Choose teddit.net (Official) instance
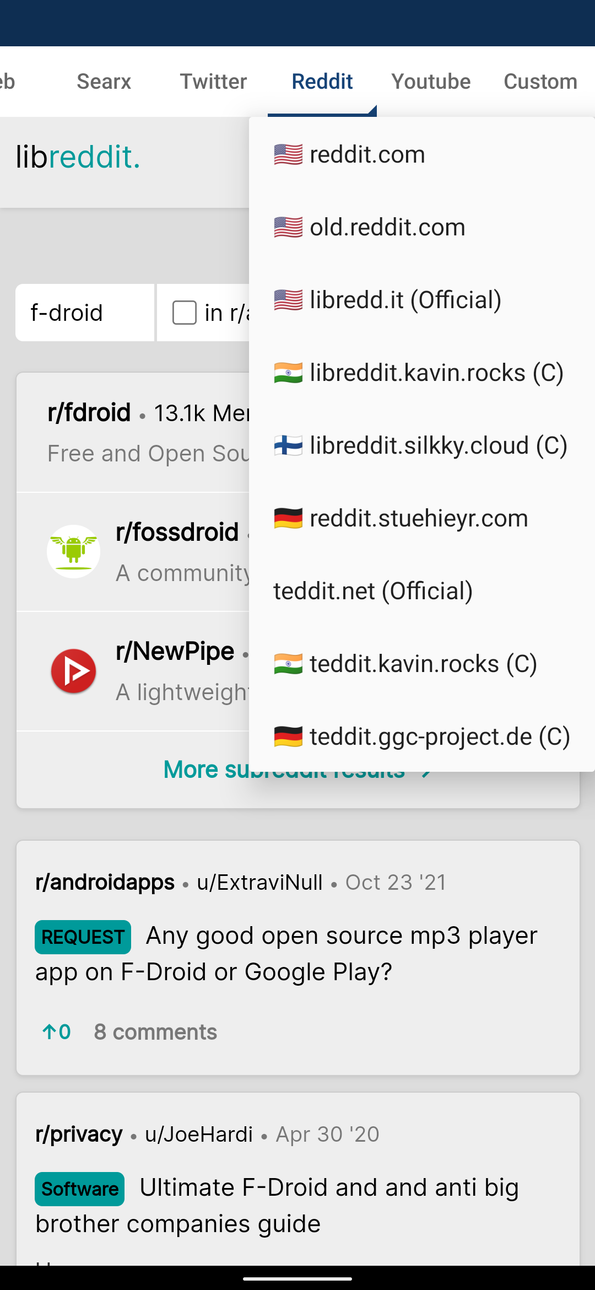The width and height of the screenshot is (595, 1290). pos(373,591)
